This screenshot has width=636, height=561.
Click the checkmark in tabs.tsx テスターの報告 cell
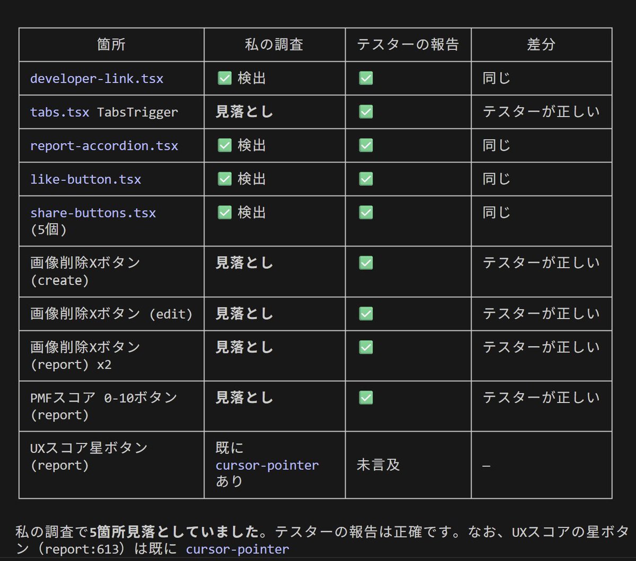[x=365, y=112]
